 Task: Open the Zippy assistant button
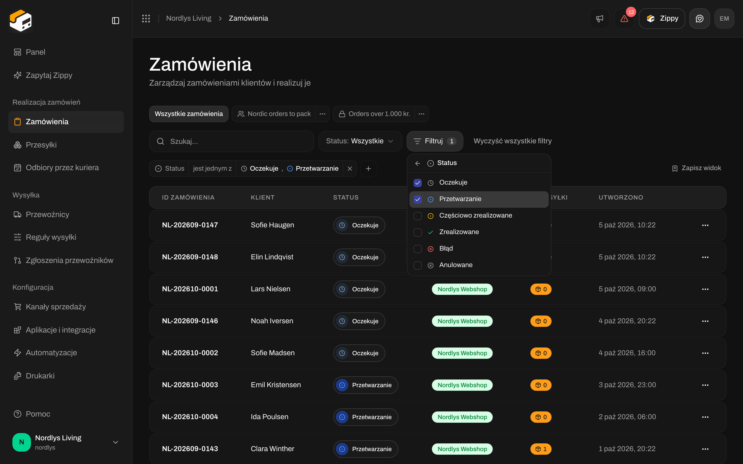[662, 18]
